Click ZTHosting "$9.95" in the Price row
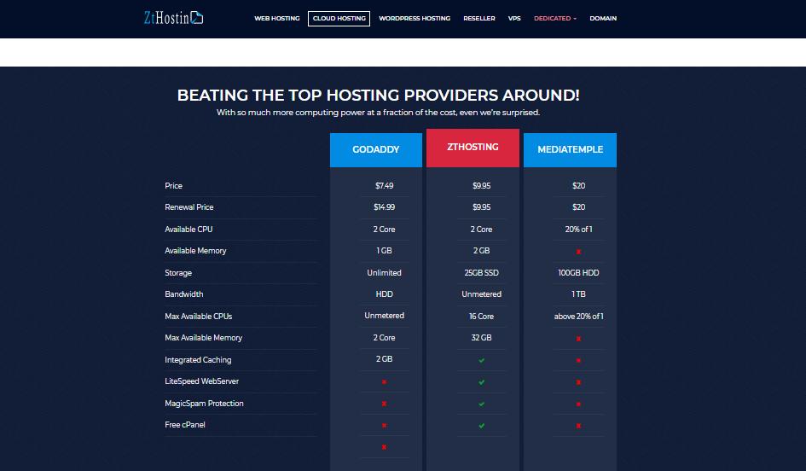This screenshot has width=806, height=471. [x=482, y=186]
